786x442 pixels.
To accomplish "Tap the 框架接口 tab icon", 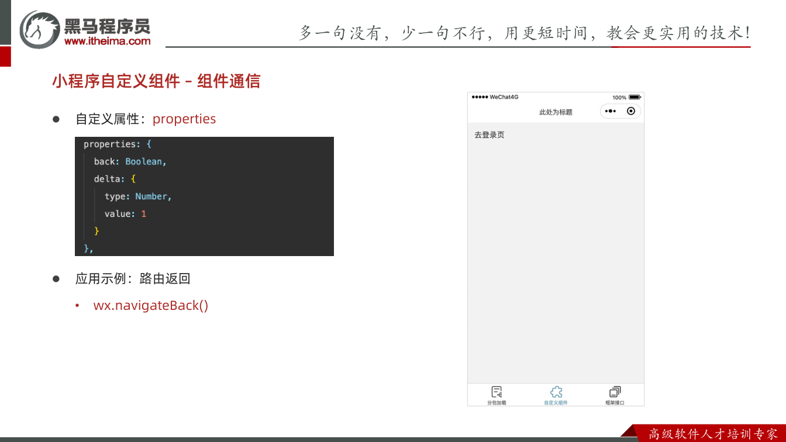I will 615,392.
